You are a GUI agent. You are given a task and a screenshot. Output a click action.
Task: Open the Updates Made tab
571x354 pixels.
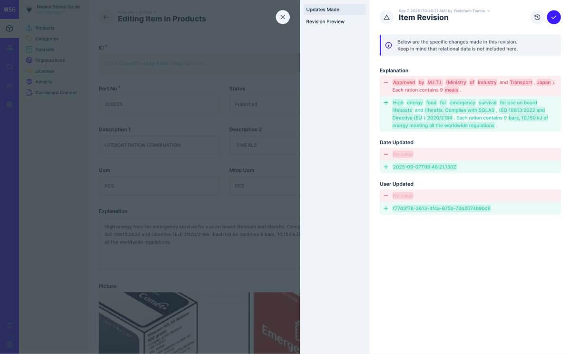(335, 10)
